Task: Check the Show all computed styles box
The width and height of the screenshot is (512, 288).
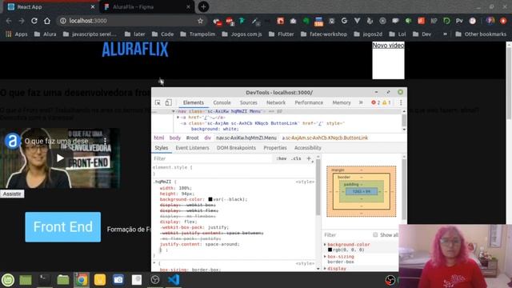Action: tap(375, 234)
